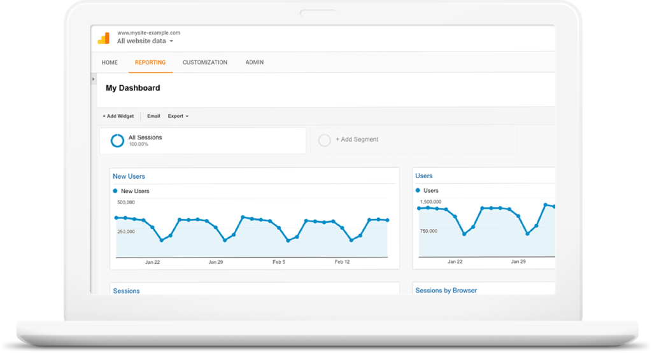This screenshot has height=353, width=652.
Task: Click the New Users legend dot
Action: click(x=115, y=191)
